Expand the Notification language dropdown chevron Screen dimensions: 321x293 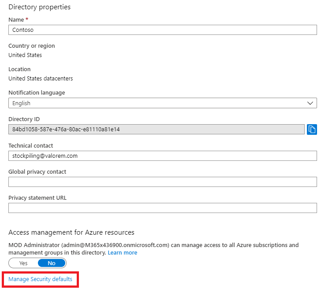tap(310, 103)
